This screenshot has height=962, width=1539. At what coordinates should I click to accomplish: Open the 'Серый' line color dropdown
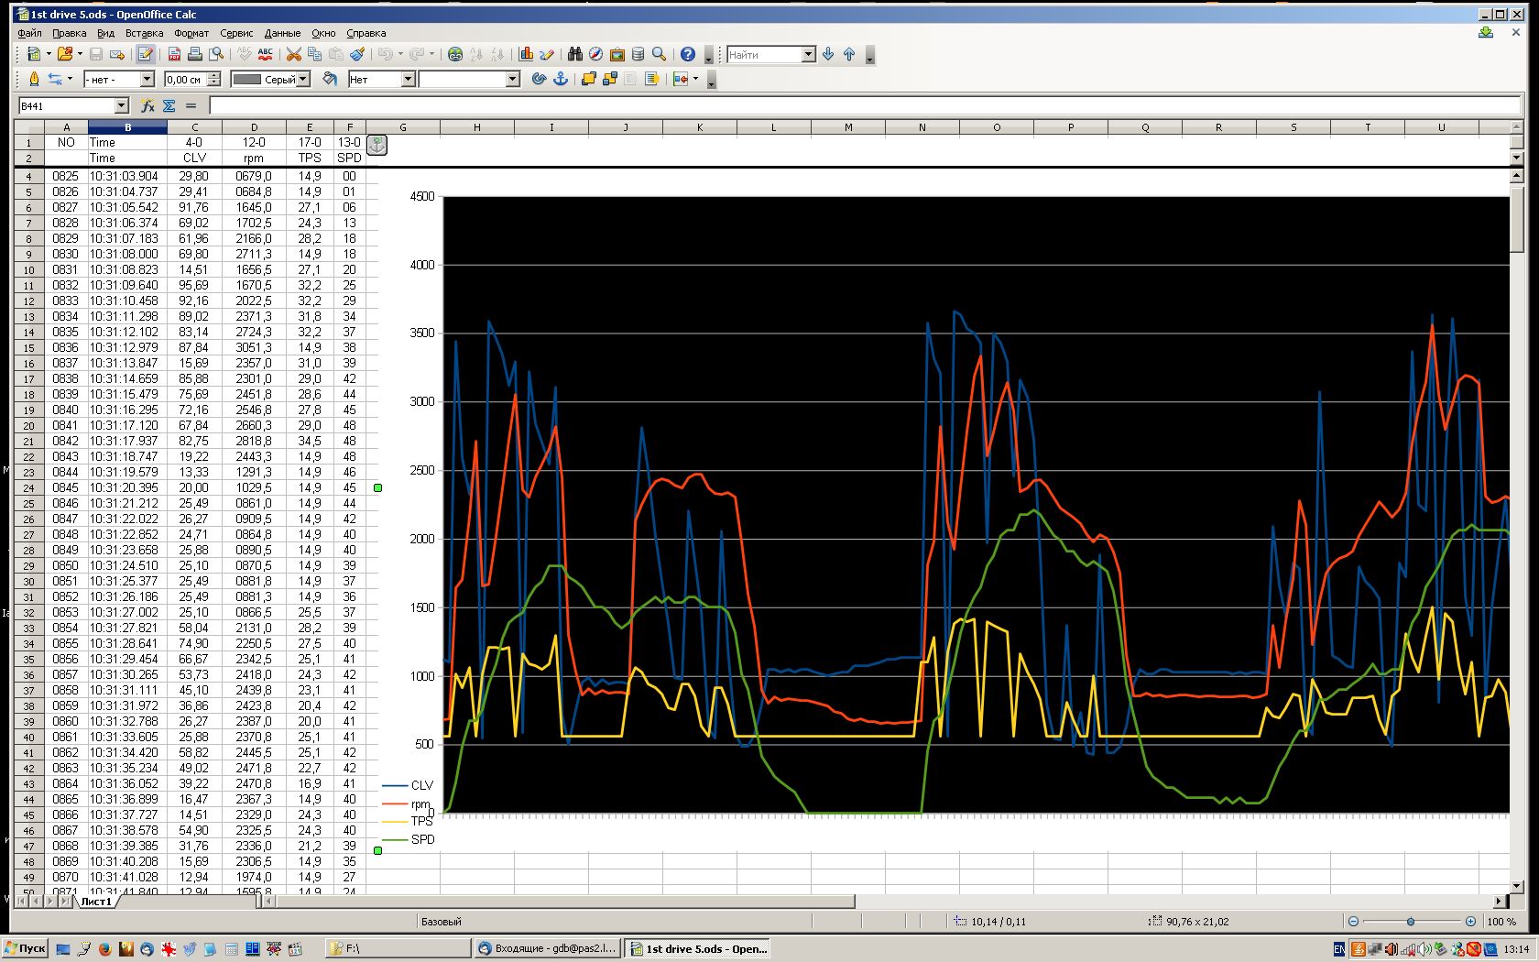[303, 80]
